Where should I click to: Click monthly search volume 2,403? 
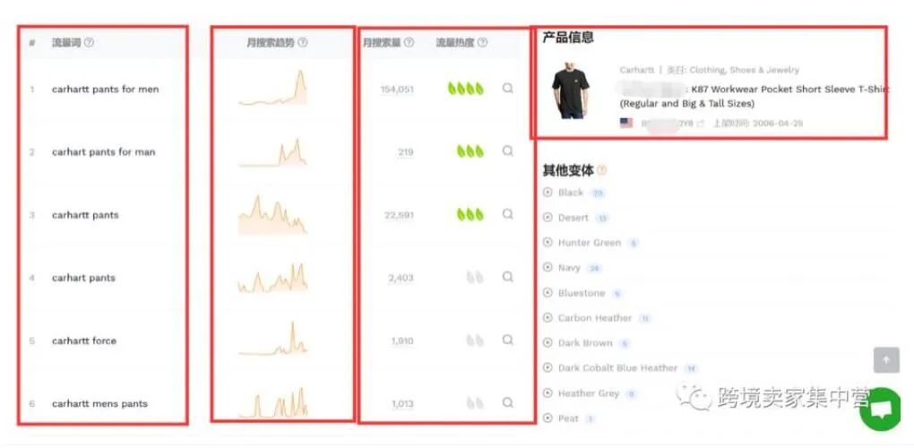coord(401,278)
